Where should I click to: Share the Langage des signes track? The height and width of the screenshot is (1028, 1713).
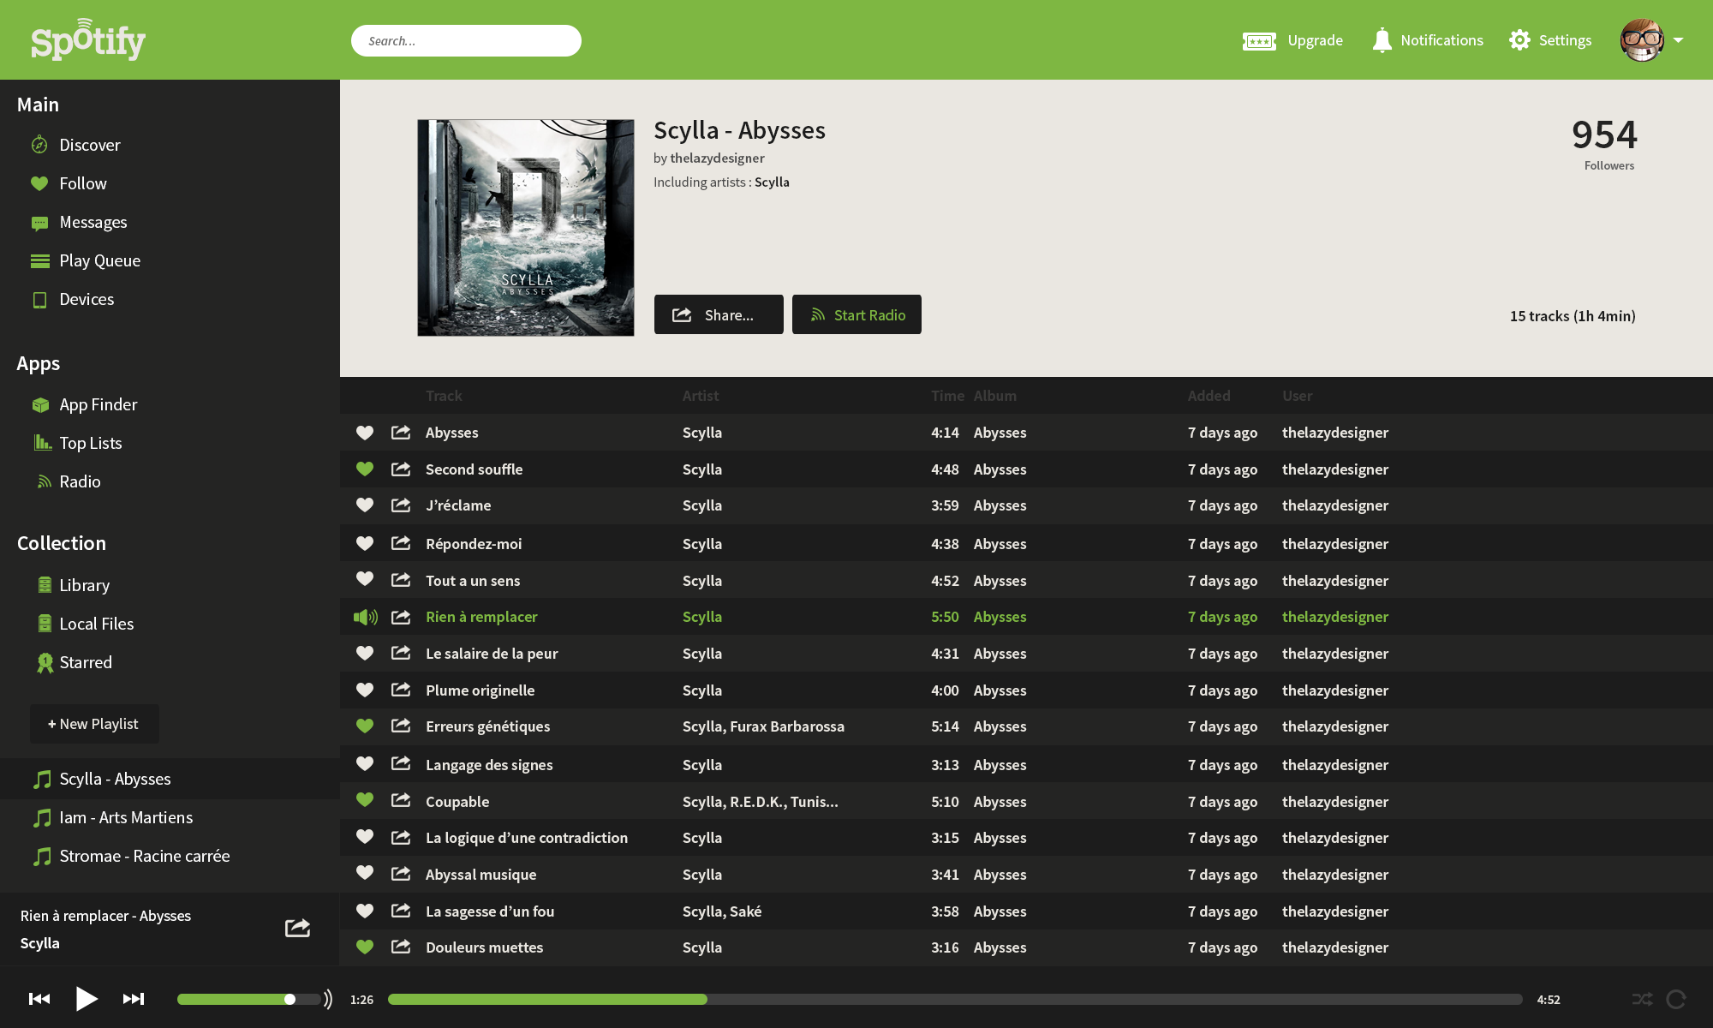(401, 762)
